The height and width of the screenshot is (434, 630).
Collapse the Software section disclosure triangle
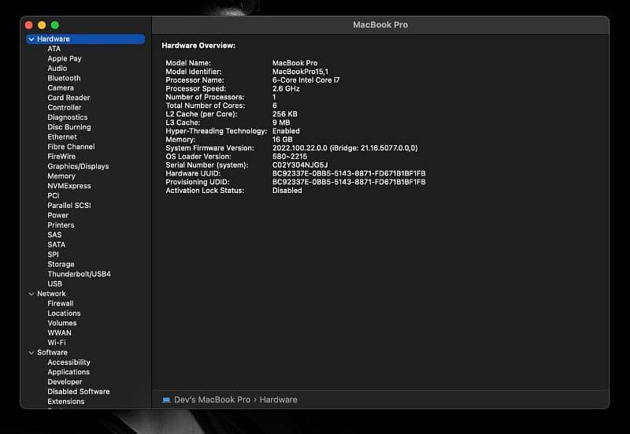coord(31,353)
